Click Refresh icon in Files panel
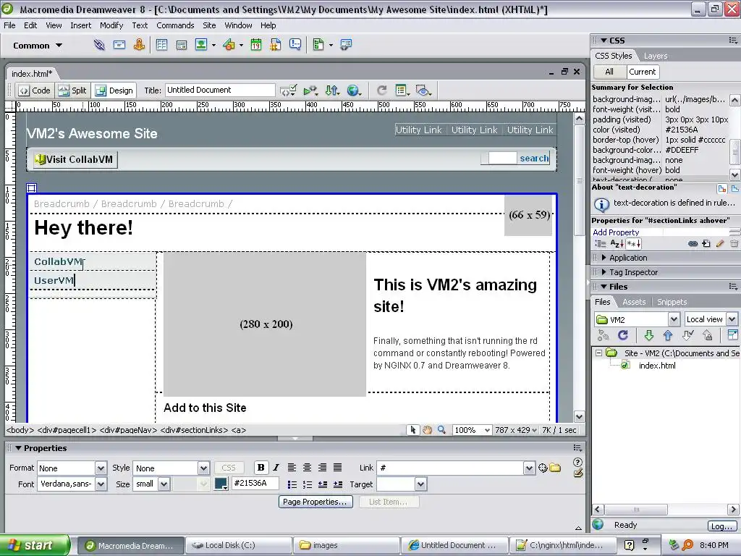Screen dimensions: 741x556 (623, 335)
